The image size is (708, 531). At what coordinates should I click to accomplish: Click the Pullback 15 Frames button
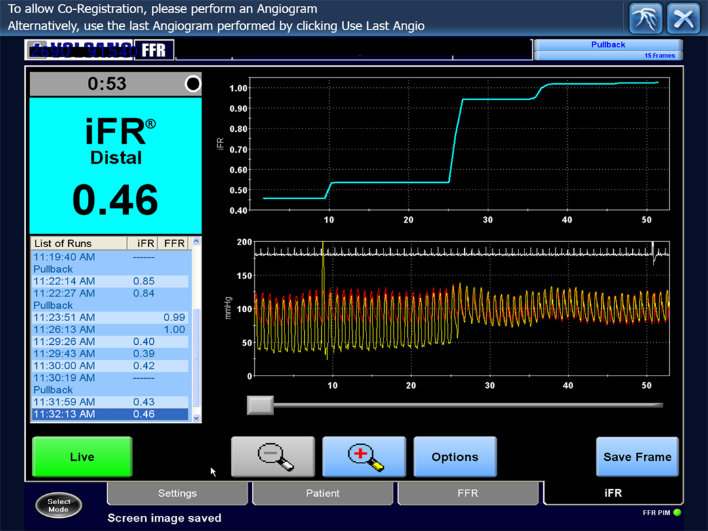point(608,50)
